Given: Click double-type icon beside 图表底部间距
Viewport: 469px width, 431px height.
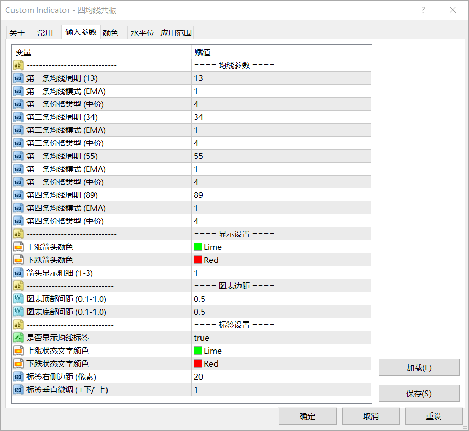Looking at the screenshot, I should (18, 312).
